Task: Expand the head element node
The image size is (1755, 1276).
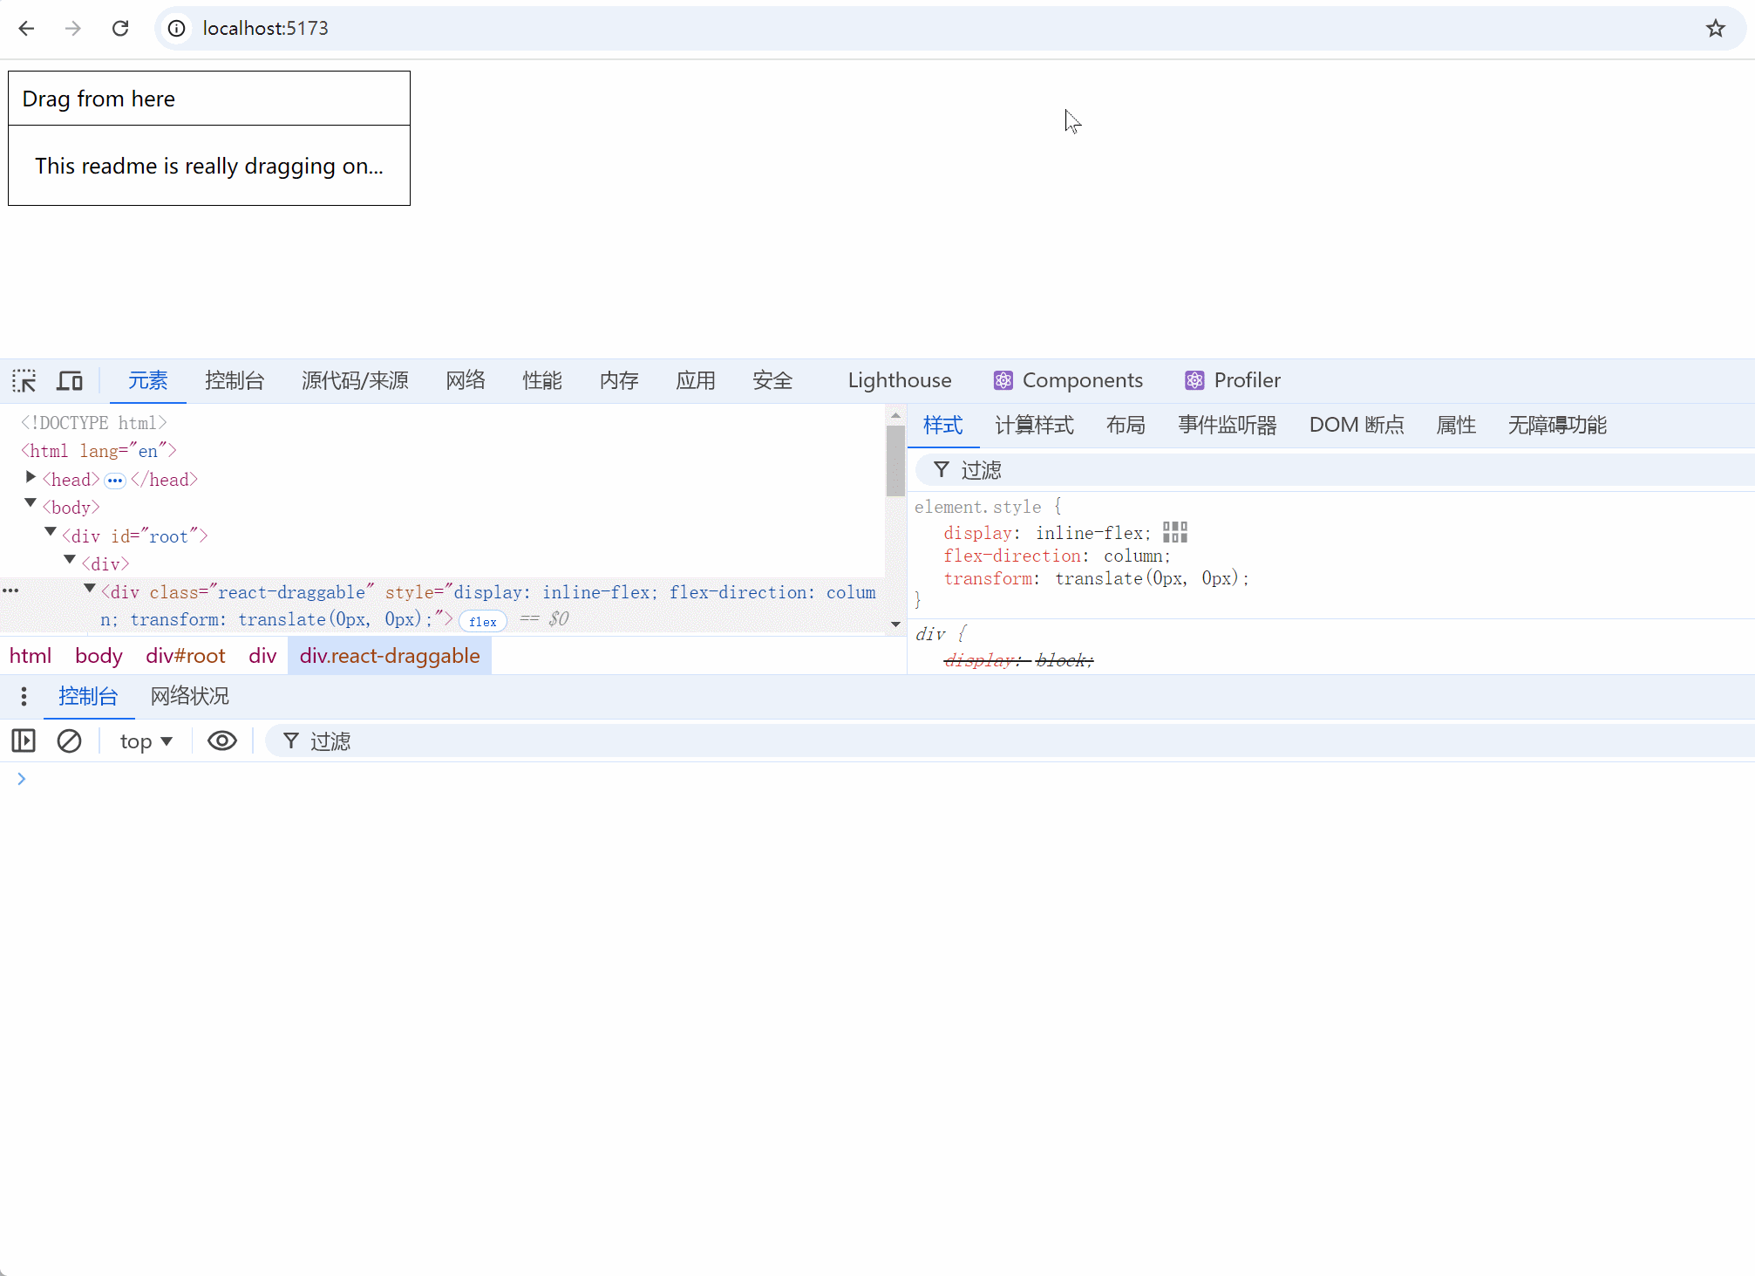Action: coord(31,478)
